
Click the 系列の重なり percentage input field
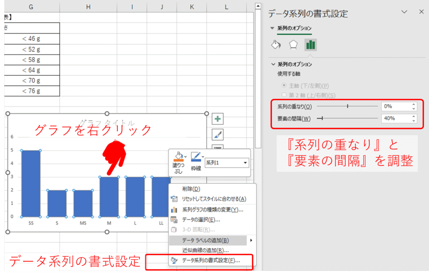tap(395, 106)
